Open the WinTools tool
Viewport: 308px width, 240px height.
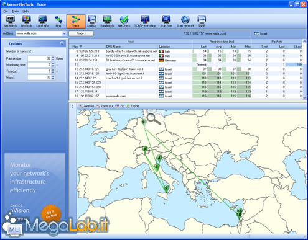pos(27,21)
